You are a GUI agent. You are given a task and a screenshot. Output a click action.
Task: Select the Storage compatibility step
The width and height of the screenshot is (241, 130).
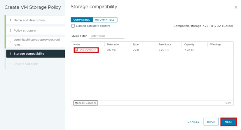[x=29, y=54]
